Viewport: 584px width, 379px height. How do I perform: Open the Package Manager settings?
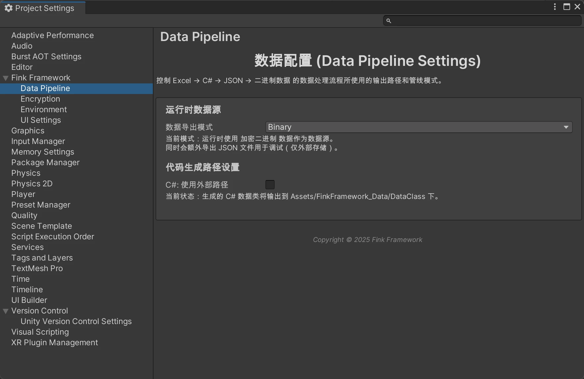[45, 163]
